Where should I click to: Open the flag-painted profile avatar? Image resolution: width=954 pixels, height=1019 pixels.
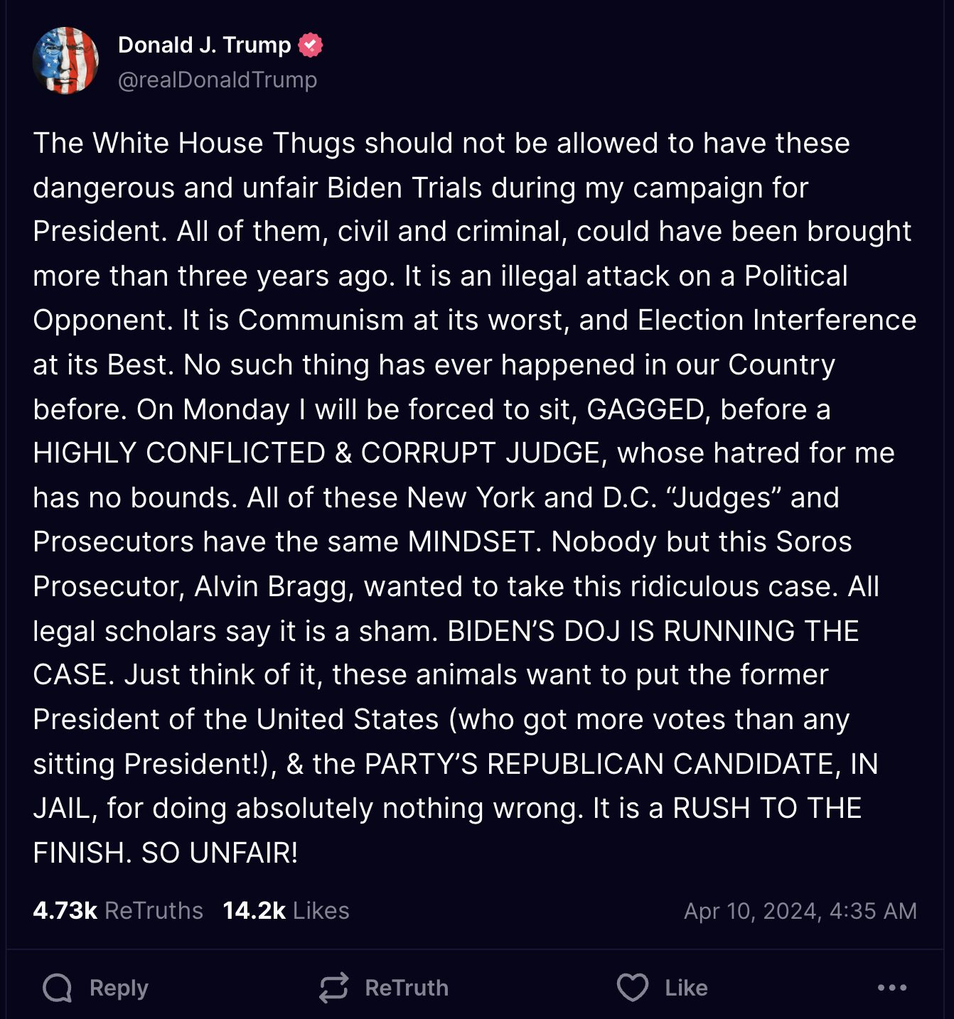[x=65, y=60]
